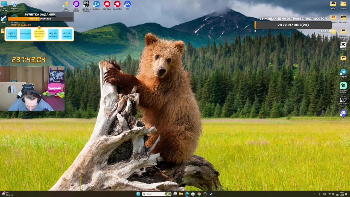Select the Steam desktop shortcut
The image size is (350, 197).
[4, 19]
